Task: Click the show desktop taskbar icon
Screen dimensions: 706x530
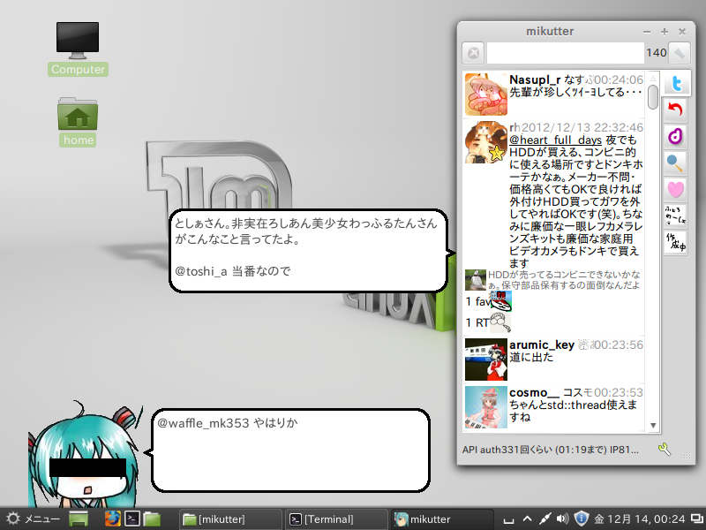Action: [x=79, y=519]
